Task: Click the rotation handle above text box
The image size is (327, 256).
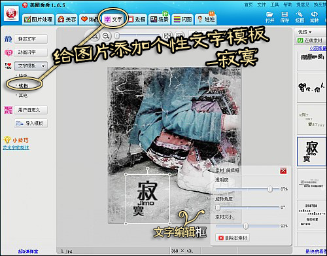Action: (x=148, y=169)
